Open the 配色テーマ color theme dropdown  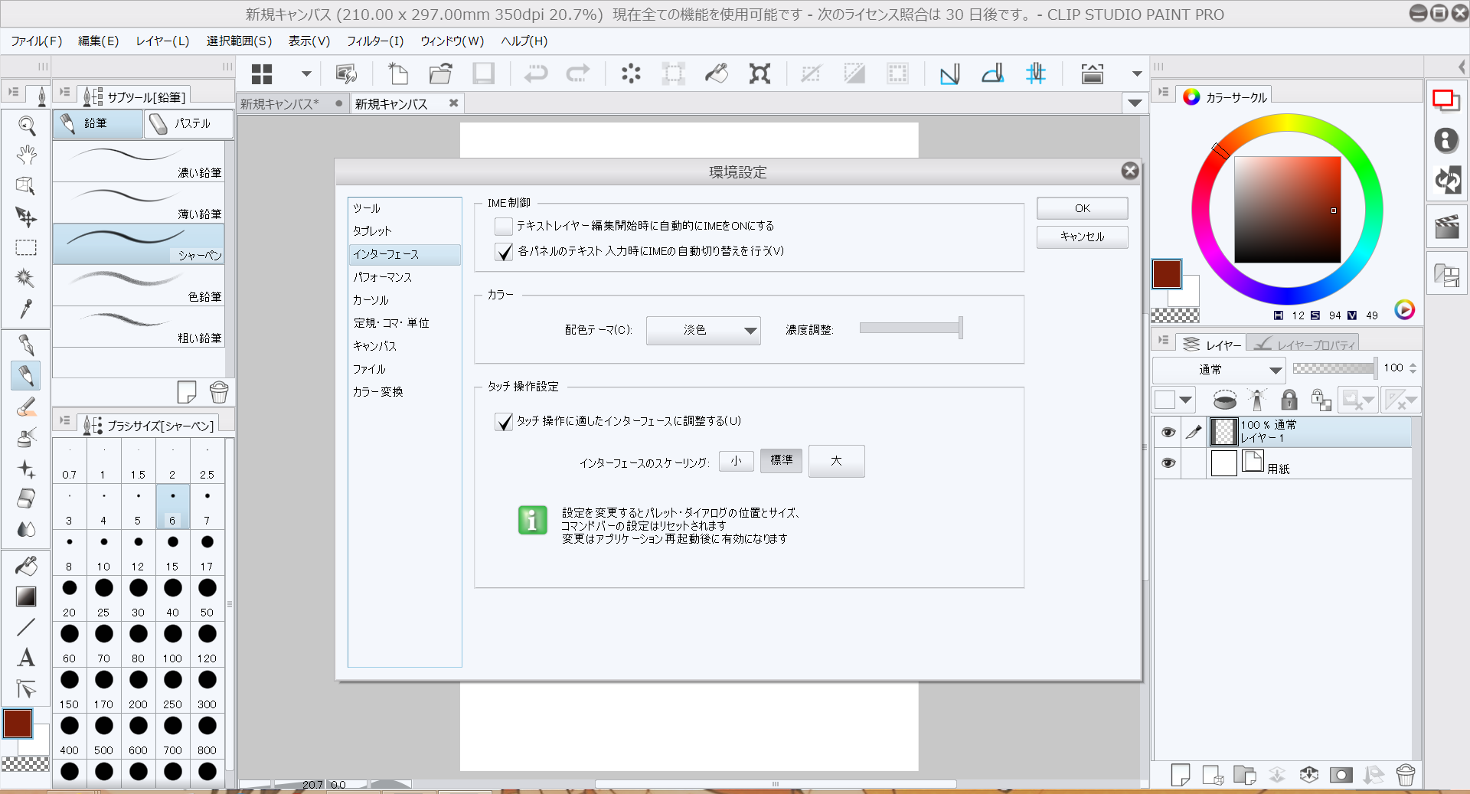(703, 330)
